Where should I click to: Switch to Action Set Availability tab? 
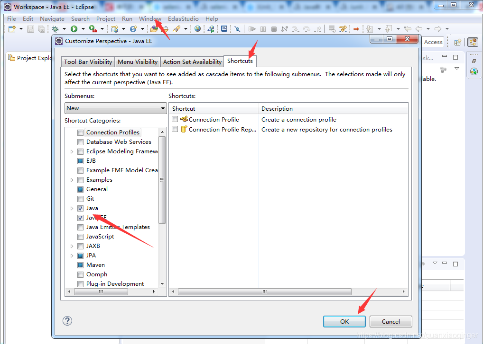click(x=192, y=62)
